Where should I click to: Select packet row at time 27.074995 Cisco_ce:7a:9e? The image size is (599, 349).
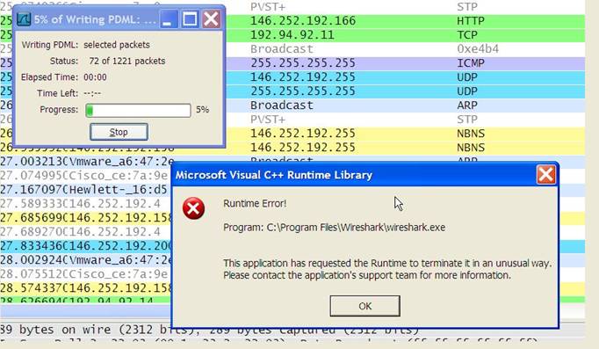tap(85, 176)
